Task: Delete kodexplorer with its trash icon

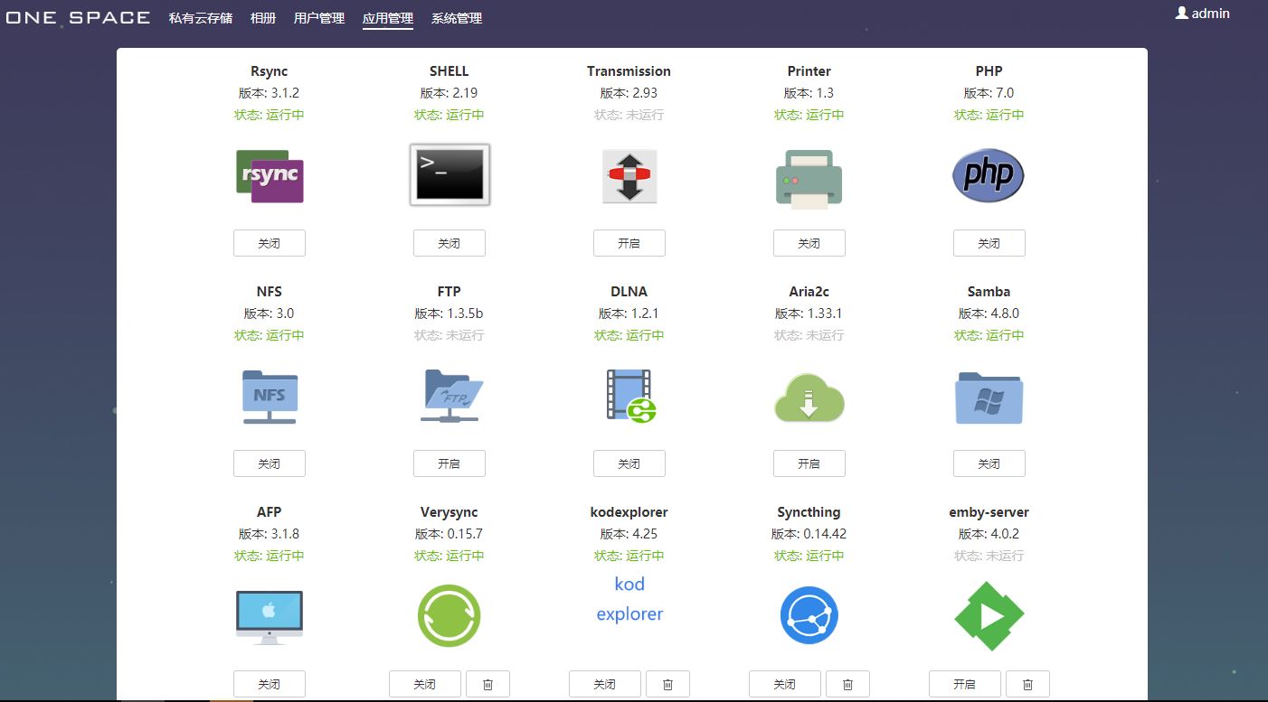Action: [x=668, y=684]
